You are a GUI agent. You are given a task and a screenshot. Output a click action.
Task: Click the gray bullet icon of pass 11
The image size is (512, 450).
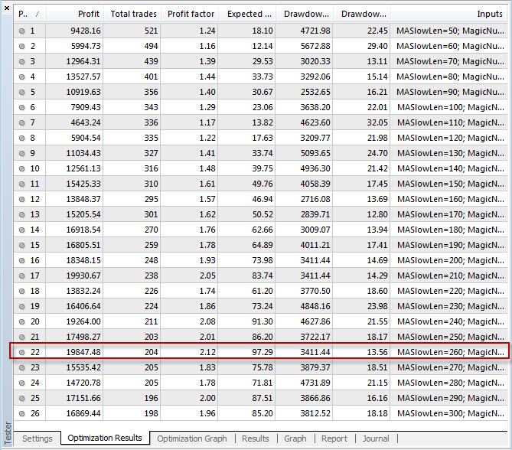point(21,184)
